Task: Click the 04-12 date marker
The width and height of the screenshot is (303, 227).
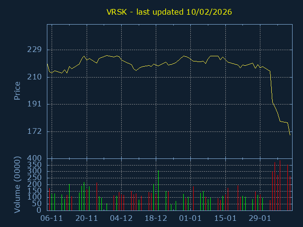Action: 121,218
